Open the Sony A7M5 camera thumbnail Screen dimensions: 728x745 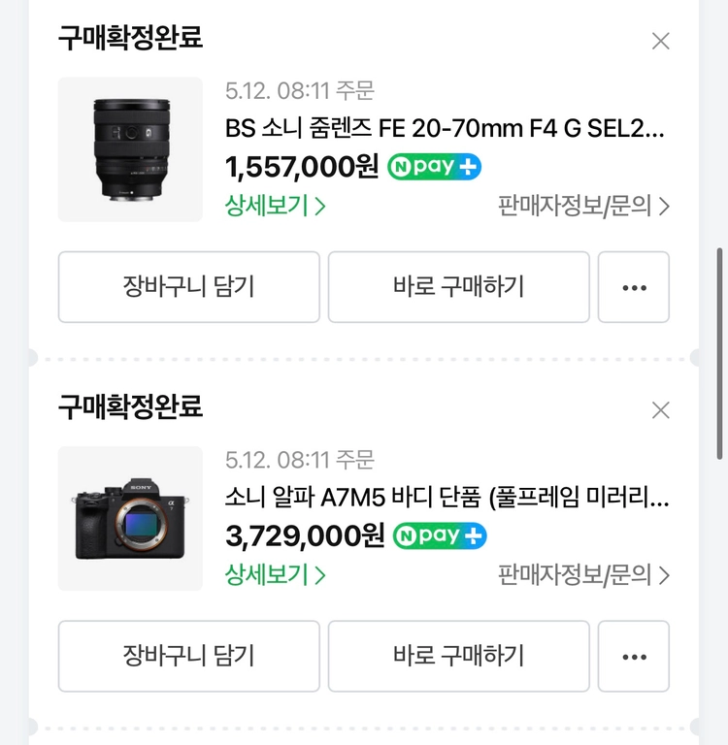click(130, 518)
